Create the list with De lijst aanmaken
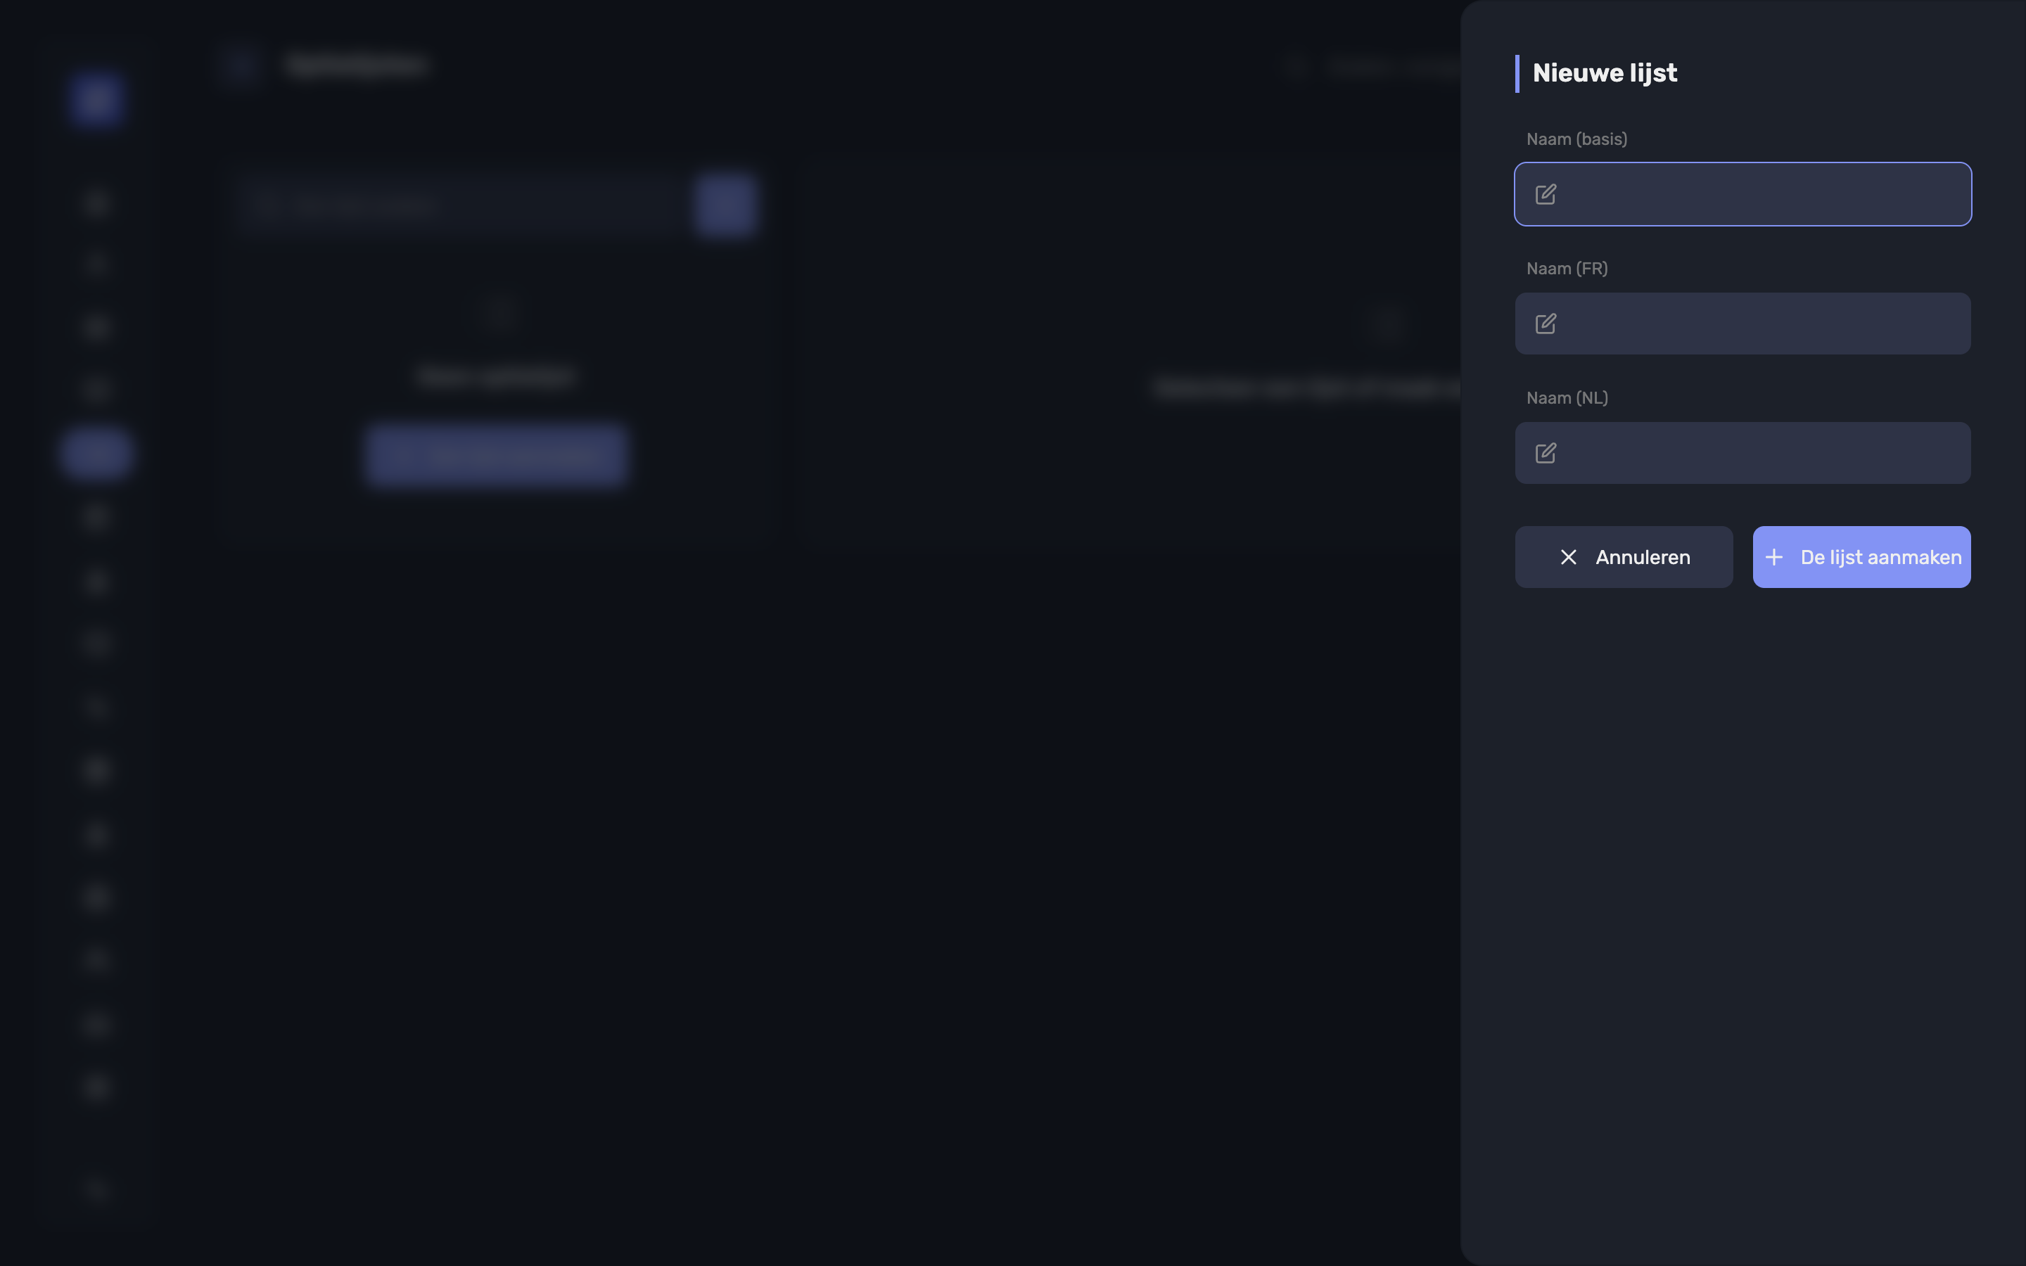Viewport: 2026px width, 1266px height. tap(1861, 557)
